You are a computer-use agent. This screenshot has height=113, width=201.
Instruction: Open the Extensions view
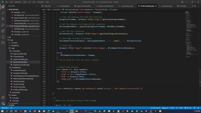[3, 31]
